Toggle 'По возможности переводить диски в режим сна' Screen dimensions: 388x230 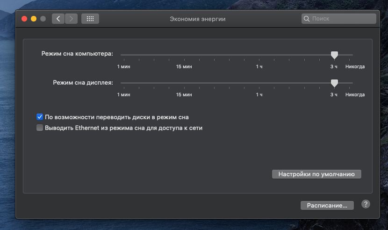[x=40, y=117]
